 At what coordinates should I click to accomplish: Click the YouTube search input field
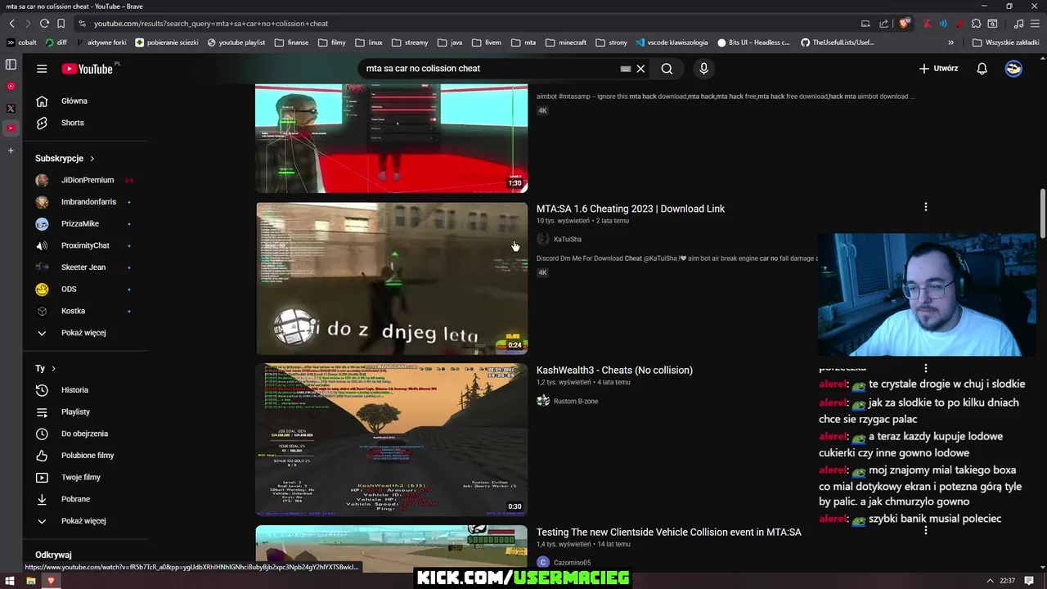coord(491,69)
